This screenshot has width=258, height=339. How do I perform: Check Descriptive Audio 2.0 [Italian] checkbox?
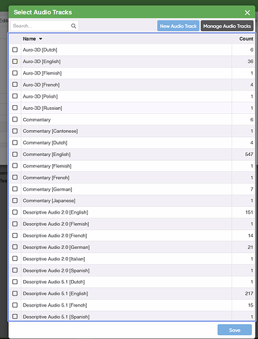[x=15, y=258]
